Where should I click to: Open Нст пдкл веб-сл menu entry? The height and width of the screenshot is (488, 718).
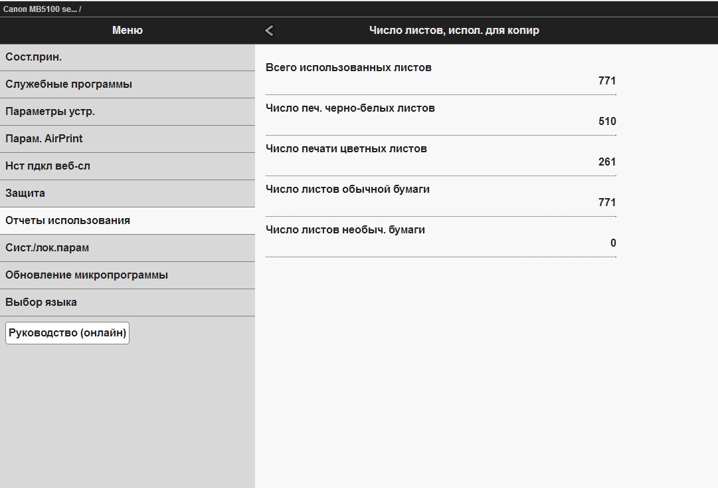point(127,166)
